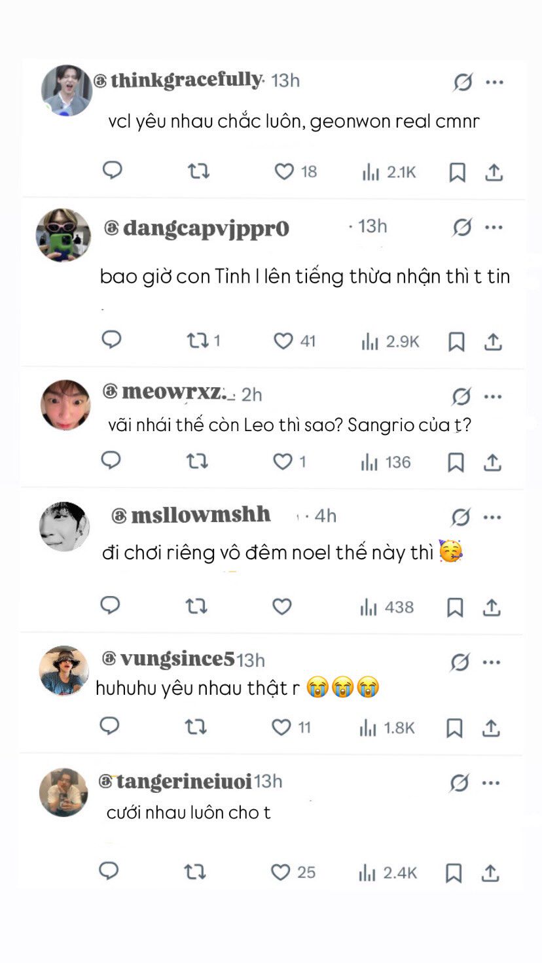Like the post by dangcapvjppr0
542x963 pixels.
click(283, 341)
